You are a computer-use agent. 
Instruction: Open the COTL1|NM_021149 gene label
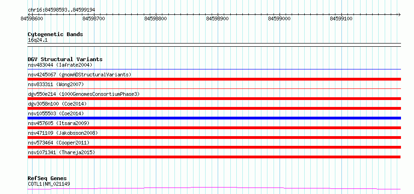point(49,184)
